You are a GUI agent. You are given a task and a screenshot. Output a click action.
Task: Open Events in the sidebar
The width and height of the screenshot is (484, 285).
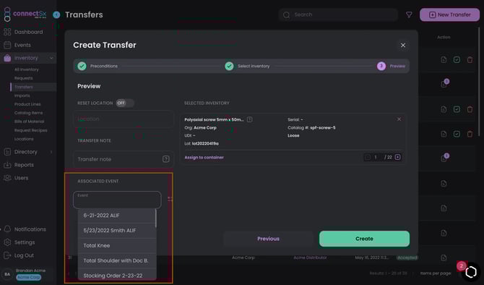[x=22, y=45]
